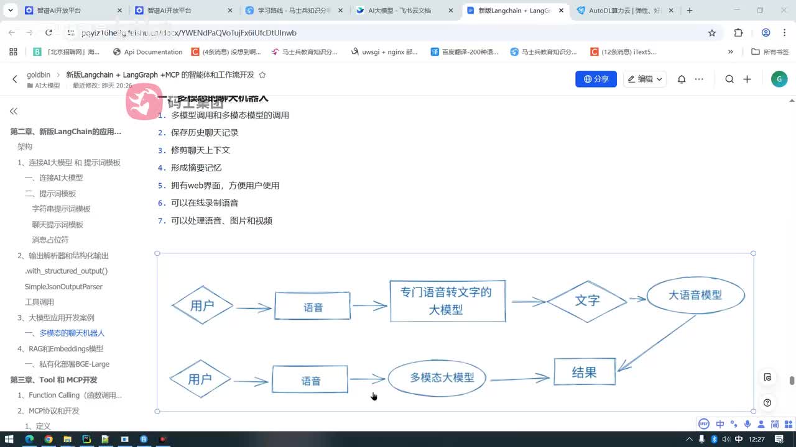Open Api Documentation bookmark

pyautogui.click(x=147, y=52)
